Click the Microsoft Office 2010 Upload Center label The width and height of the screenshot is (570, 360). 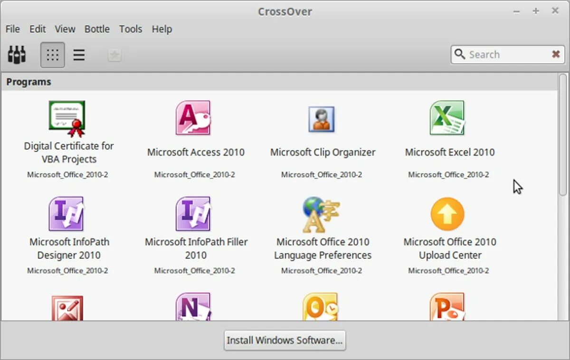click(450, 248)
